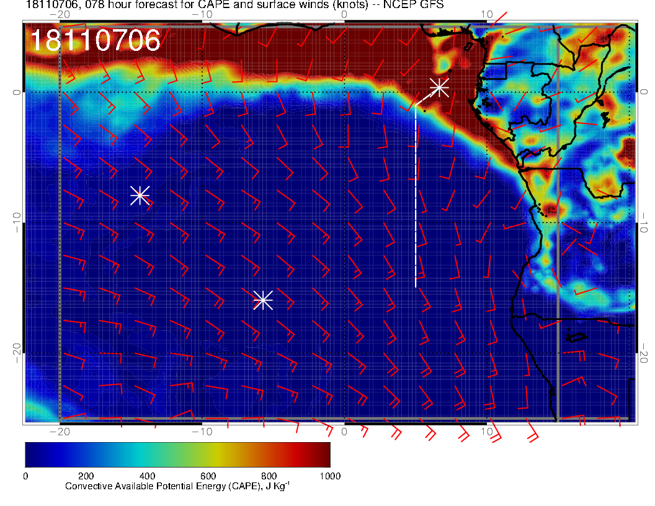The width and height of the screenshot is (655, 506).
Task: Click the 1000 tick label on the colorbar
Action: [x=329, y=476]
